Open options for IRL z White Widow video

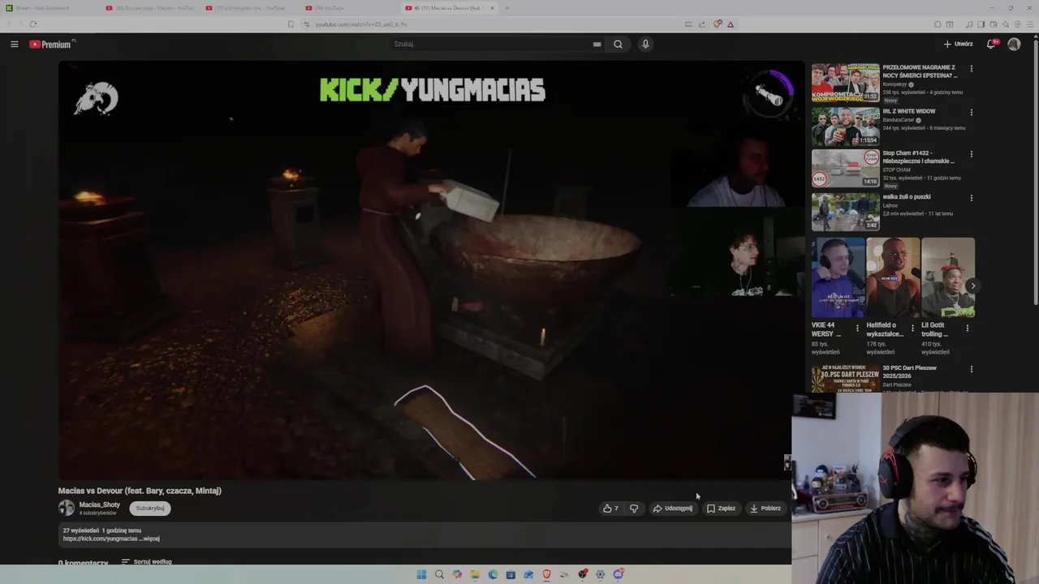(x=971, y=112)
